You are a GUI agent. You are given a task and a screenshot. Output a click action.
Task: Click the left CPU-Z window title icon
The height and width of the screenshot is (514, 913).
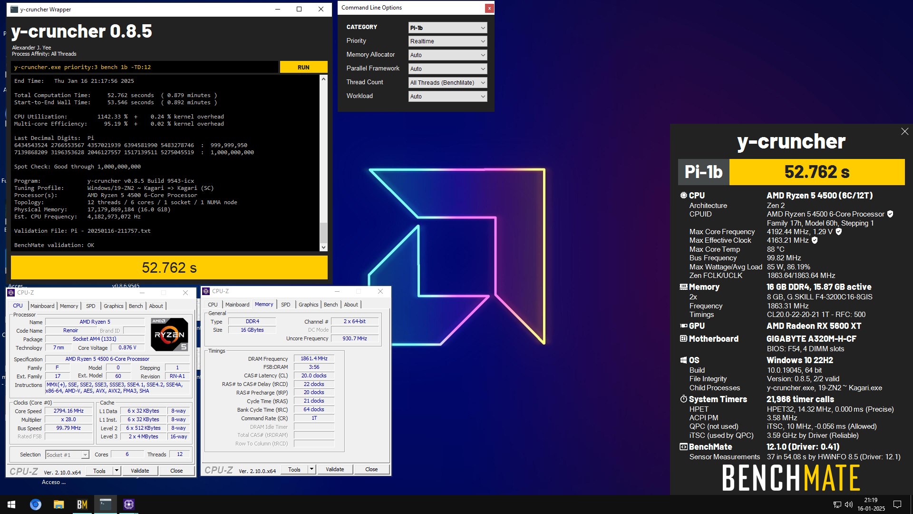(11, 293)
